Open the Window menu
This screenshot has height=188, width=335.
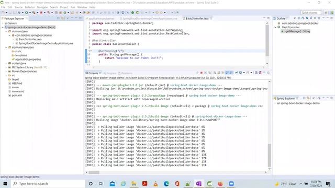pyautogui.click(x=82, y=7)
